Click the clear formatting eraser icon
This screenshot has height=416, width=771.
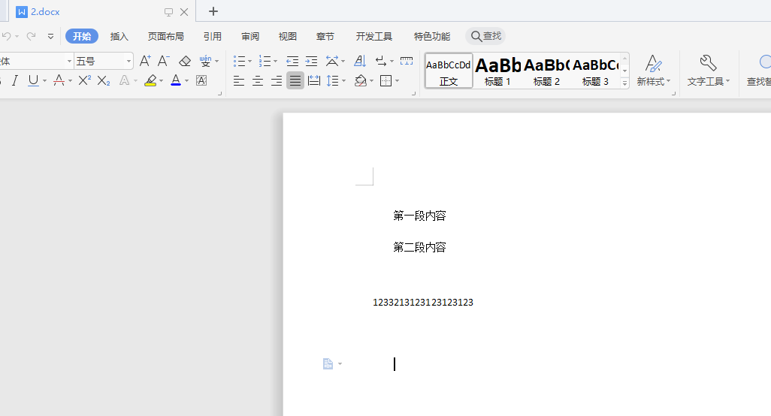[185, 61]
